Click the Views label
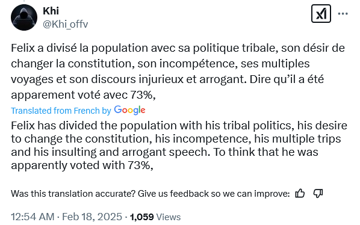Viewport: 360px width, 225px height. pos(169,217)
